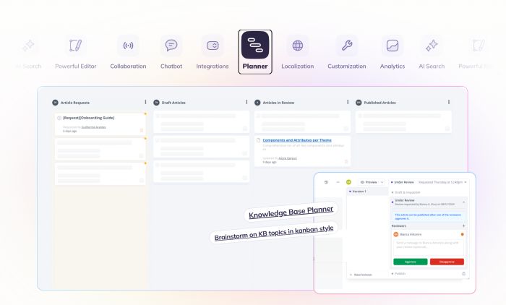Switch to the Integrations feature tab
Screen dimensions: 506x305
213,53
